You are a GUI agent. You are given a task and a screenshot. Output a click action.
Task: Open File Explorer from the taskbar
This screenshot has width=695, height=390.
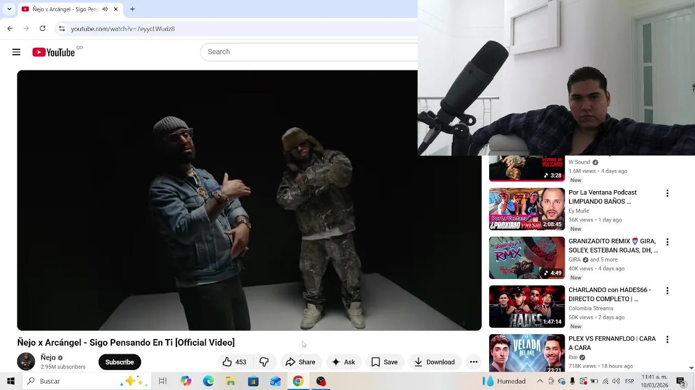point(231,381)
